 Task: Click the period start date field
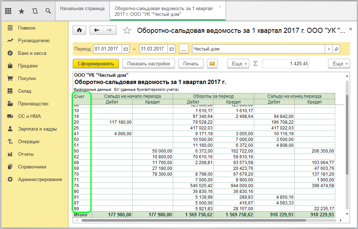tap(107, 49)
